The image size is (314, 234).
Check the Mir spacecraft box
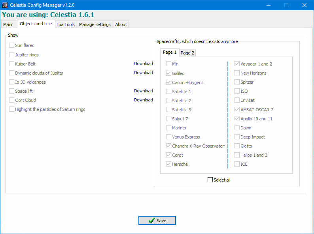pyautogui.click(x=168, y=64)
